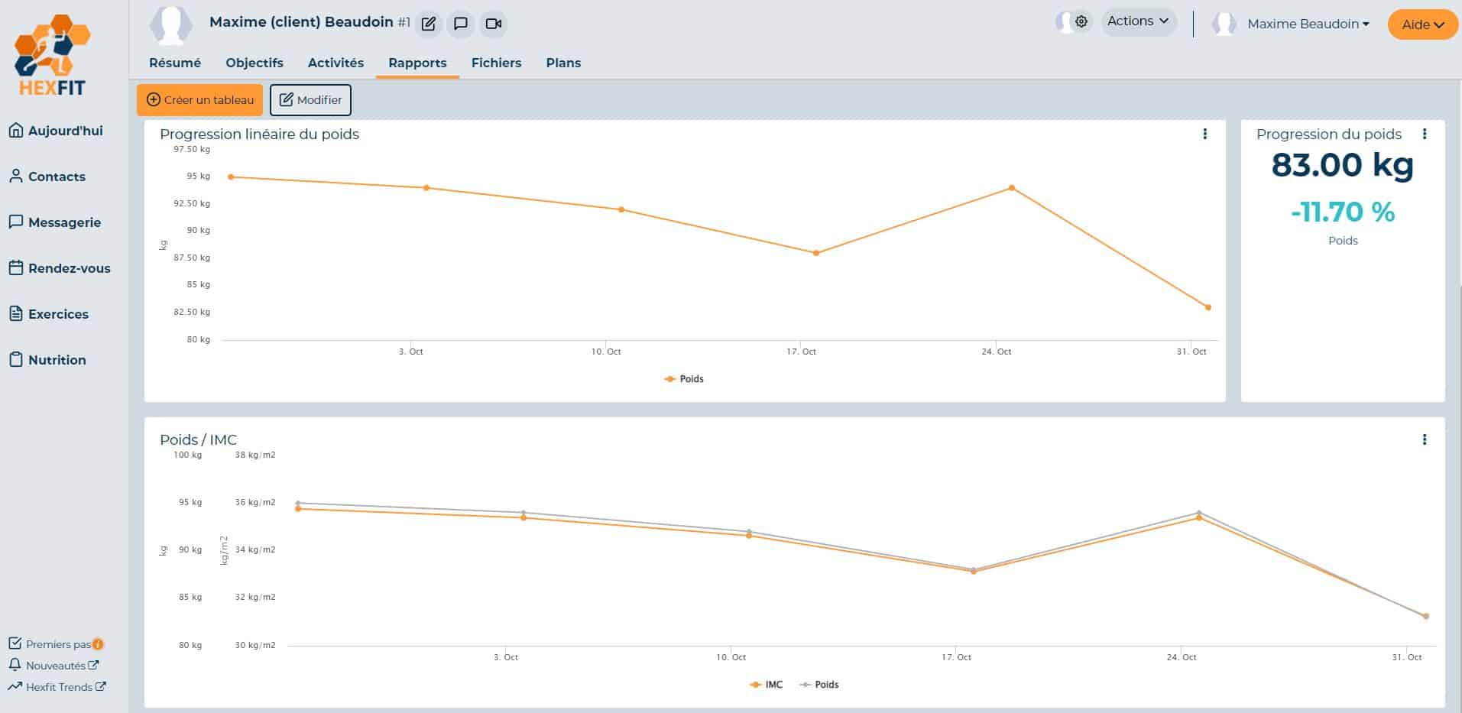Go to Aujourd'hui in the sidebar
The image size is (1462, 713).
click(x=56, y=131)
